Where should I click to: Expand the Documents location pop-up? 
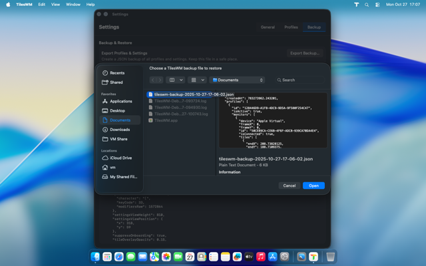point(237,80)
